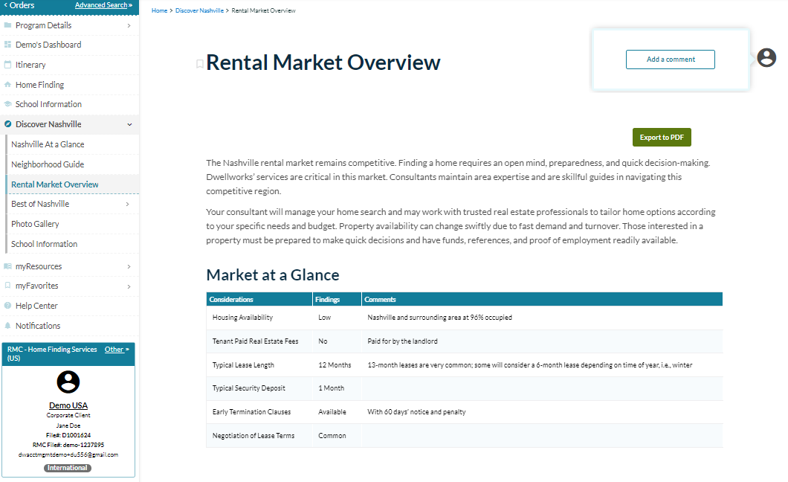The width and height of the screenshot is (788, 482).
Task: Click the bookmark icon beside Rental Market Overview title
Action: click(x=199, y=64)
